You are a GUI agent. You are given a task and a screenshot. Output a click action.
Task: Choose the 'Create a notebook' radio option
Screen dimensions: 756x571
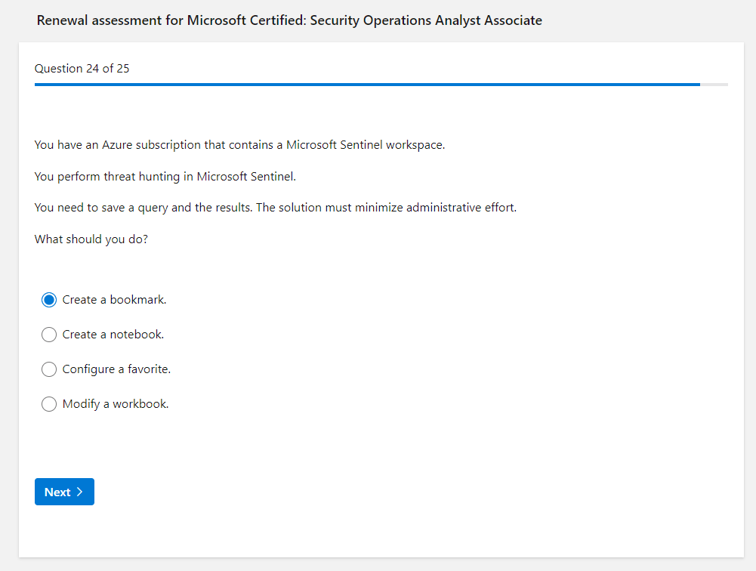pyautogui.click(x=49, y=335)
